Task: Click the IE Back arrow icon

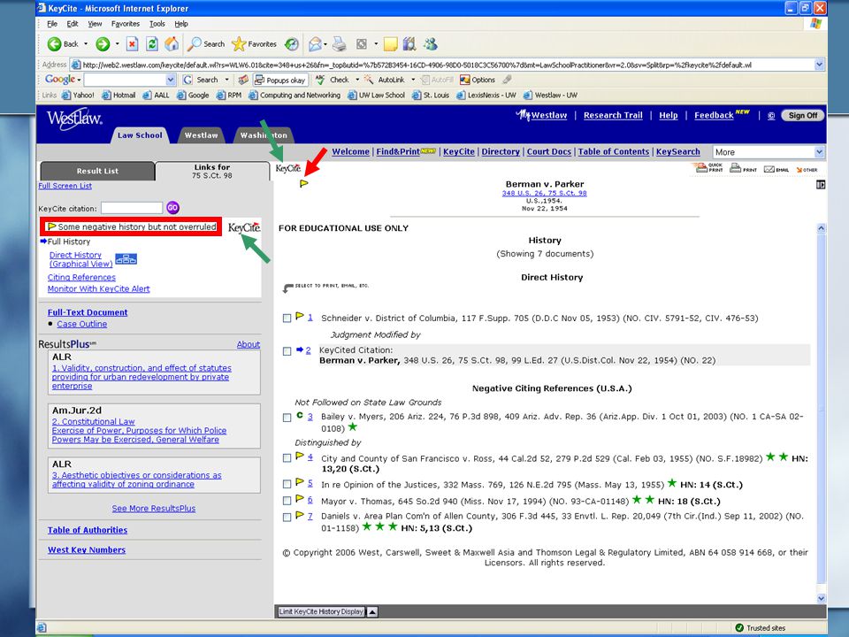Action: pos(54,44)
